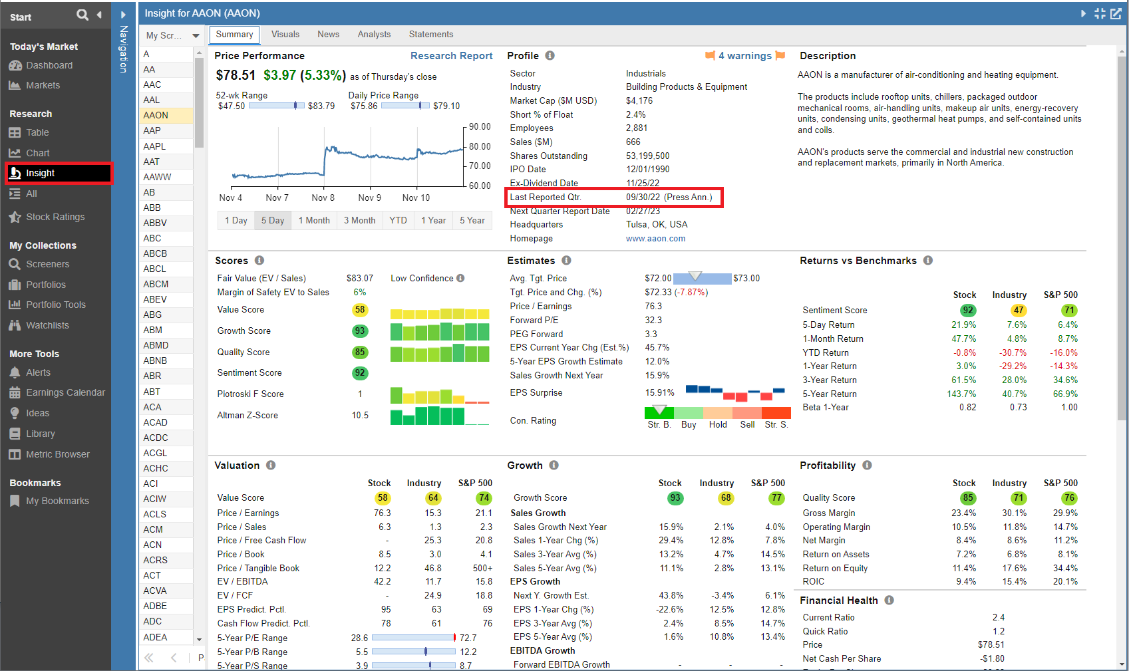Screen dimensions: 1129x671
Task: Click Low Confidence info icon
Action: click(460, 279)
